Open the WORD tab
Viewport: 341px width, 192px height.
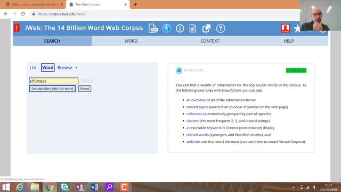(131, 41)
